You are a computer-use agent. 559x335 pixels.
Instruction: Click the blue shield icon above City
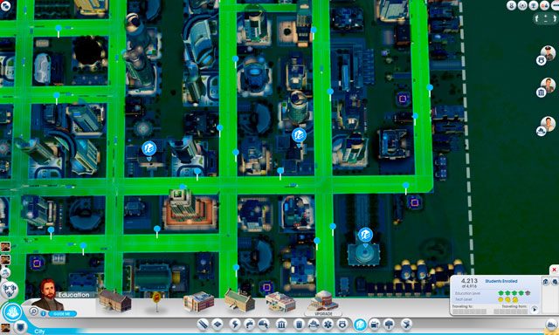pos(21,326)
